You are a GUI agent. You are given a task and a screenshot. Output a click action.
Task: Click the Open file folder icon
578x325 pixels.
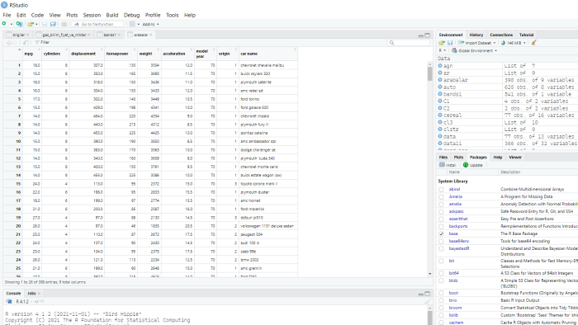[x=31, y=24]
